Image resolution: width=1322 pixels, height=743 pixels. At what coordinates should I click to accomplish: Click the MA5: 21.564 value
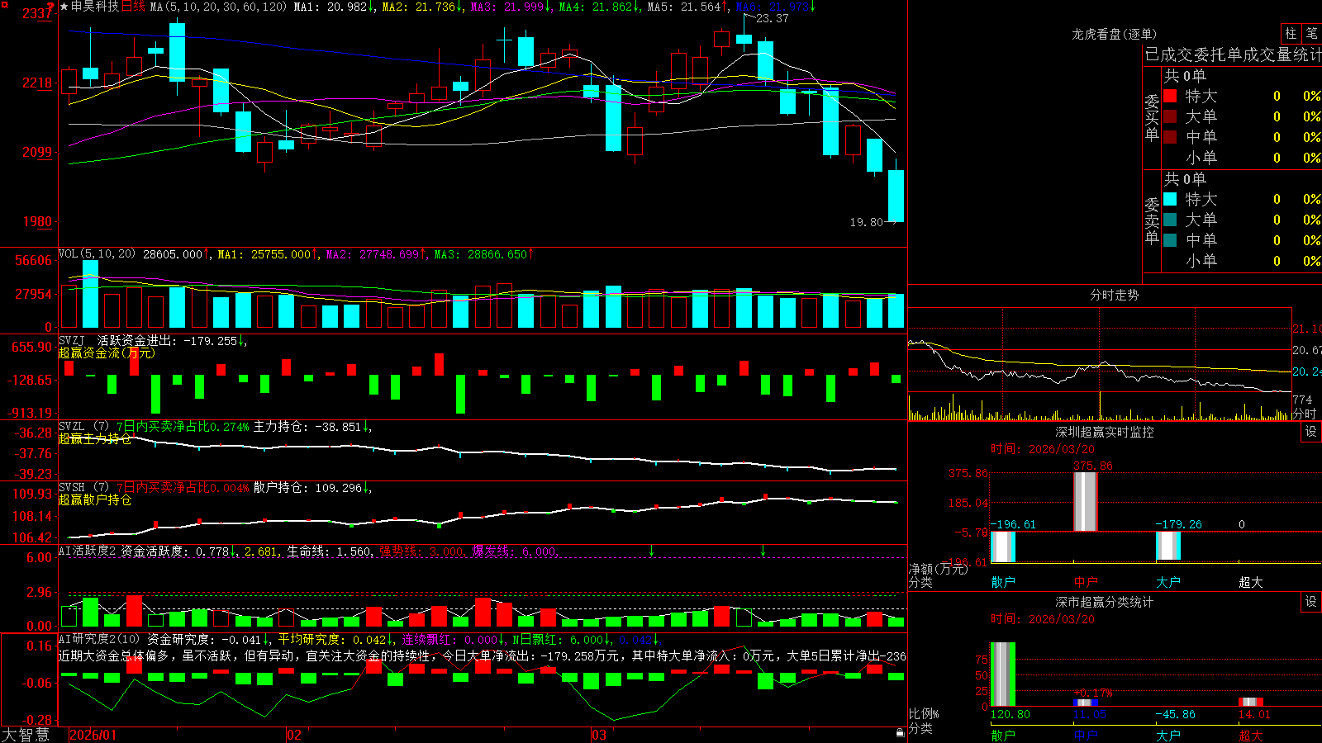coord(688,7)
